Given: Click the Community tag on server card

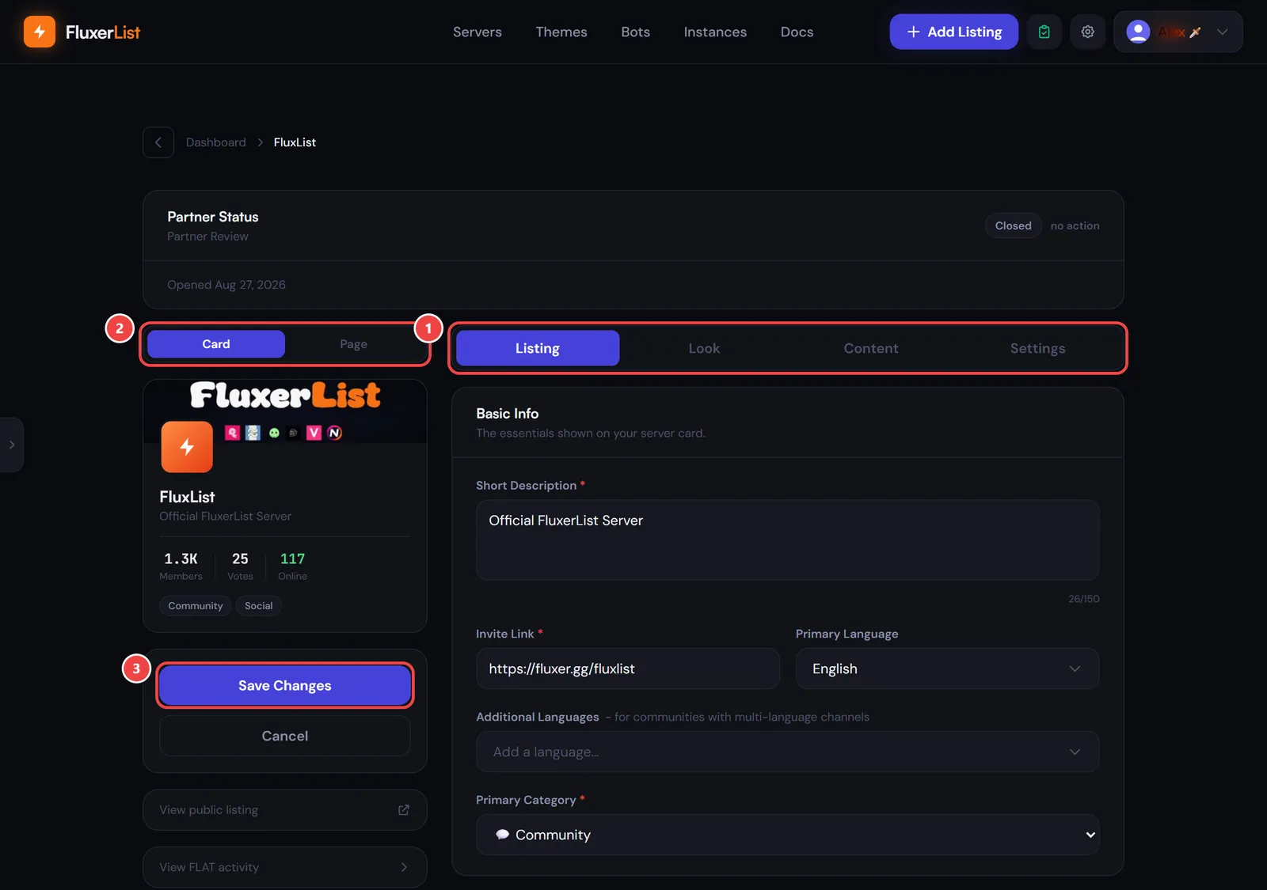Looking at the screenshot, I should [196, 606].
